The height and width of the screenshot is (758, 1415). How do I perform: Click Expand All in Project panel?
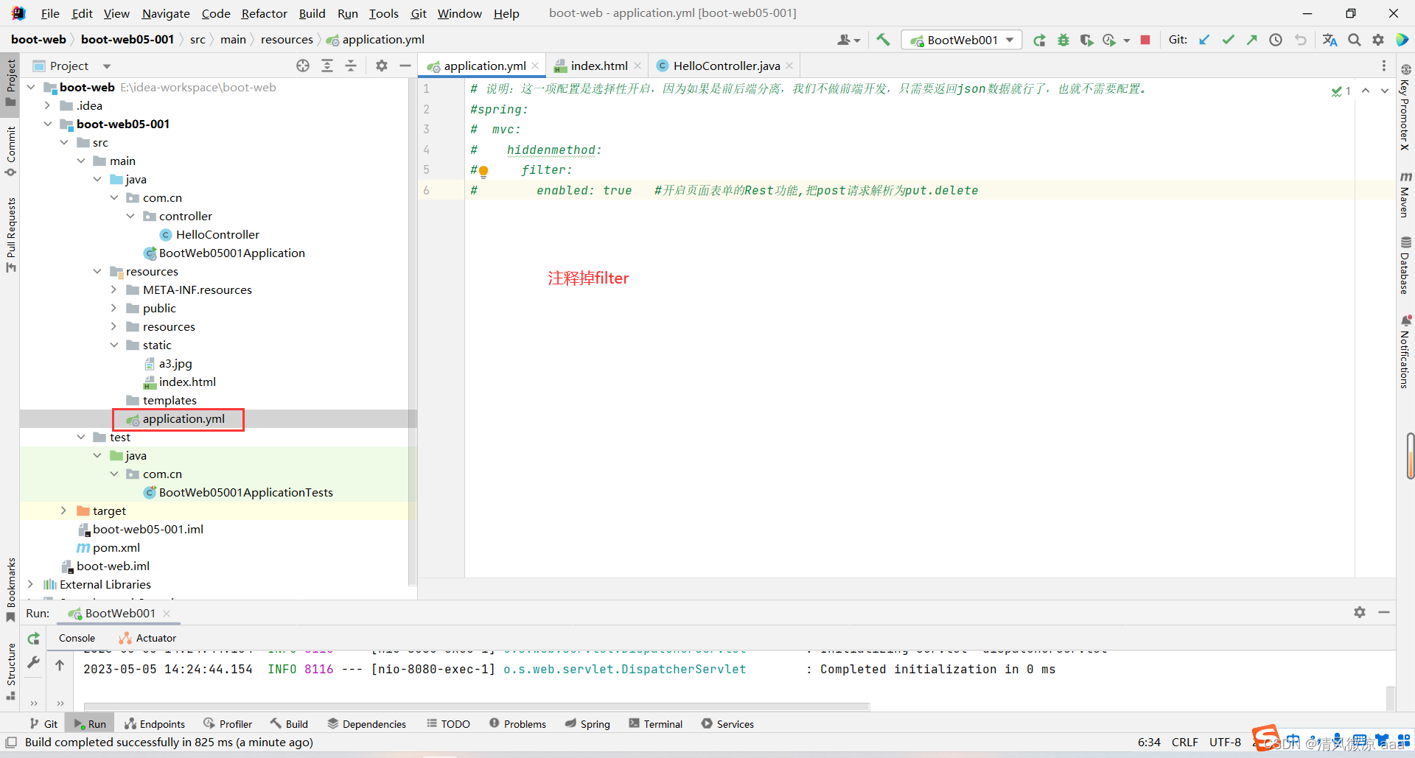[327, 66]
